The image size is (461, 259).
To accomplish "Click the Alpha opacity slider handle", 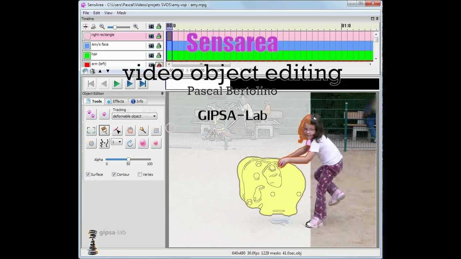I will point(128,159).
